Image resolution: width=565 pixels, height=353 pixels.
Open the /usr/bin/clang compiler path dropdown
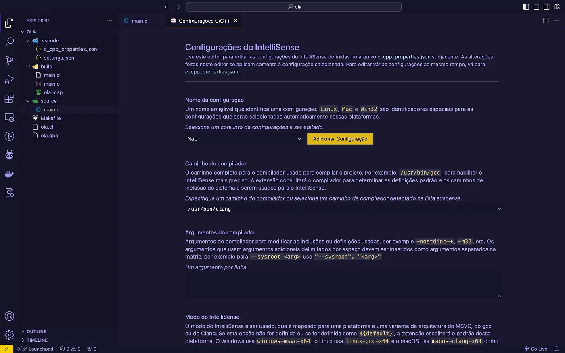(x=344, y=209)
